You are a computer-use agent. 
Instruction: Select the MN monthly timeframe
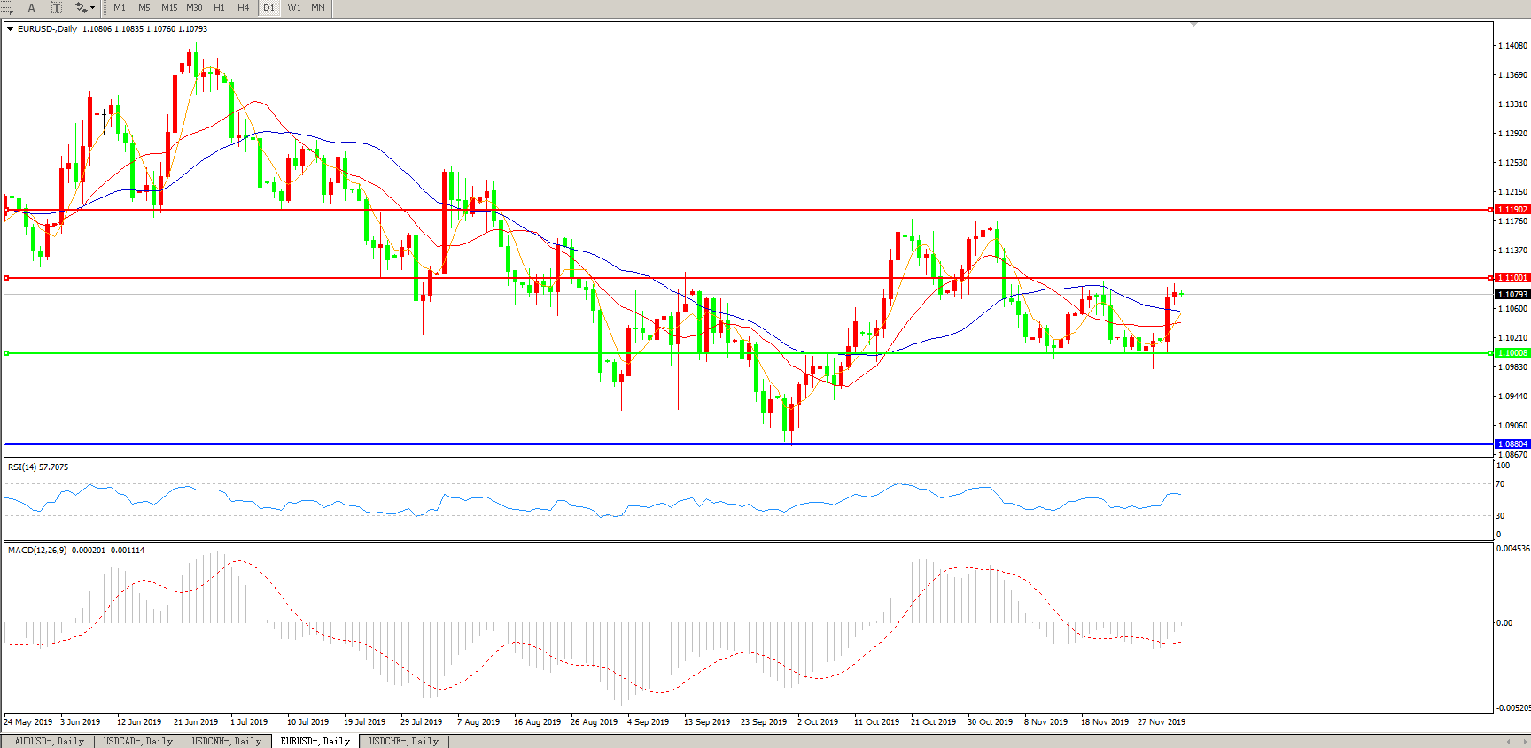tap(317, 8)
